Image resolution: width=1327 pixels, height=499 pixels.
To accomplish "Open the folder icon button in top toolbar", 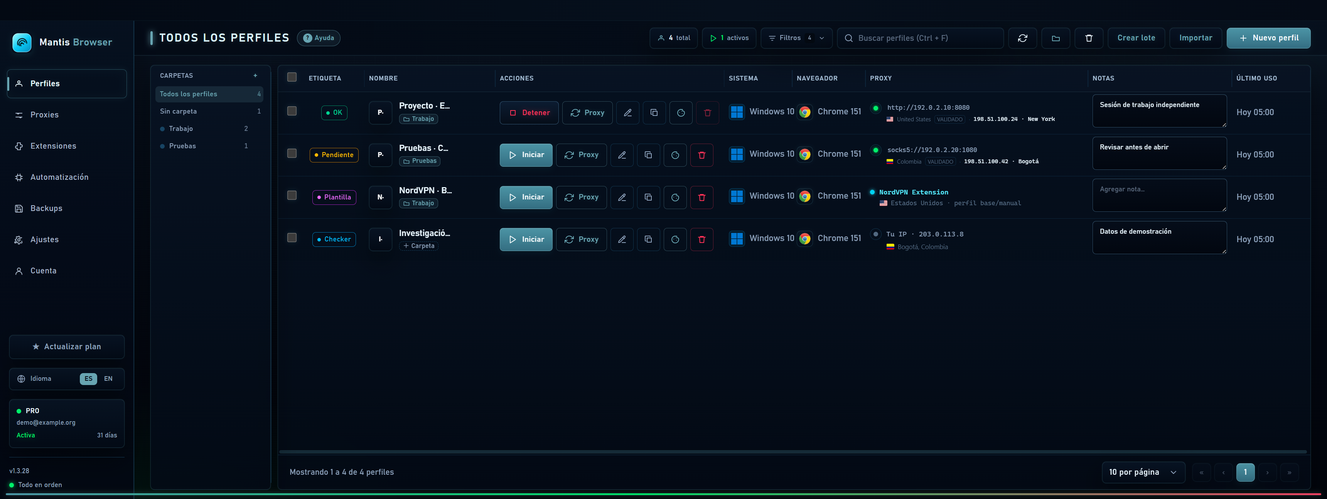I will [x=1056, y=38].
